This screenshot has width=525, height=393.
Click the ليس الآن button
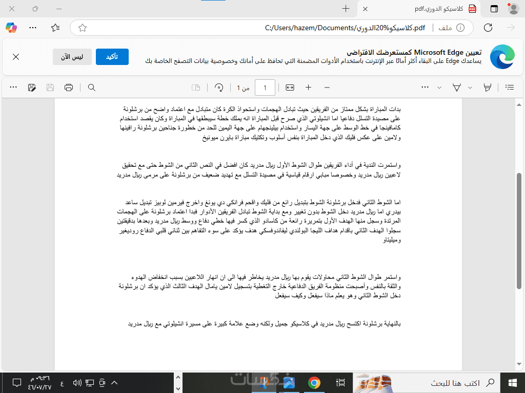(x=72, y=57)
